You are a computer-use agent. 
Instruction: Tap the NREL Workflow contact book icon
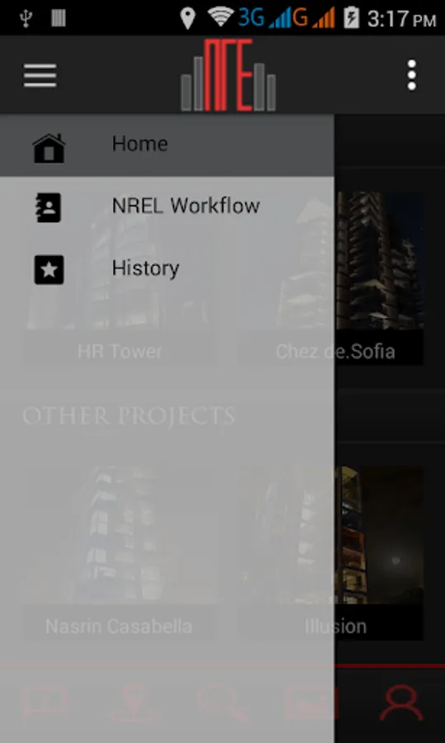click(x=49, y=207)
